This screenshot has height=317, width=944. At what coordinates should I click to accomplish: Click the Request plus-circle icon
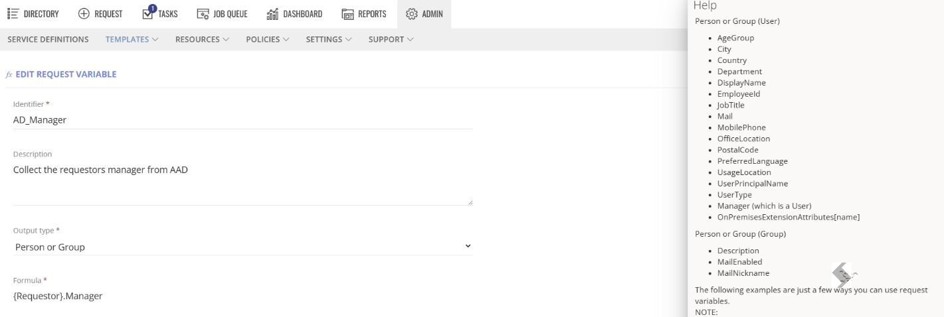(84, 13)
